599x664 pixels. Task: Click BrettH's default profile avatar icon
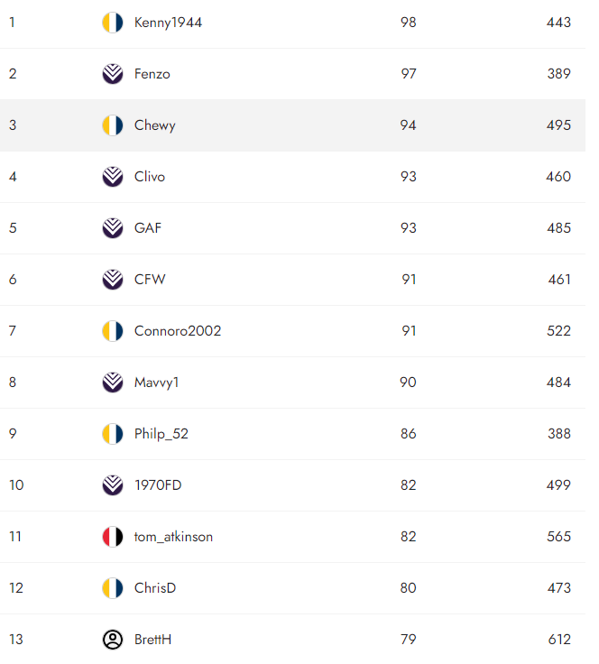click(112, 640)
